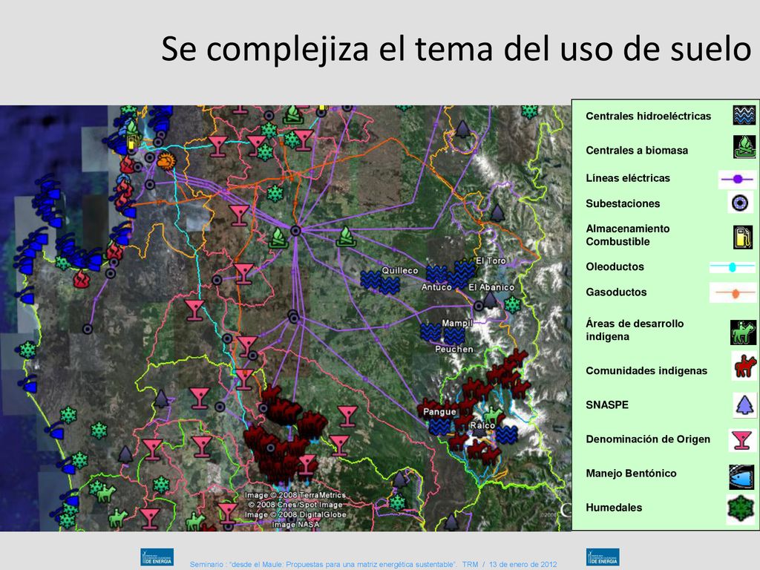Click the 'Image © 2008 TerraMetrics' credit
This screenshot has height=570, width=760.
coord(295,495)
